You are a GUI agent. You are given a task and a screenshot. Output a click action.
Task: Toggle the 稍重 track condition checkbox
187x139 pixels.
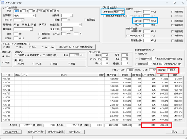pyautogui.click(x=23, y=24)
